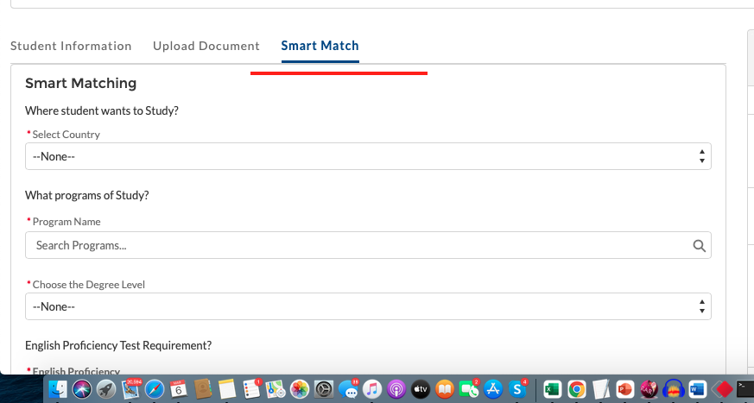
Task: Click the Program Name field label
Action: pos(67,222)
